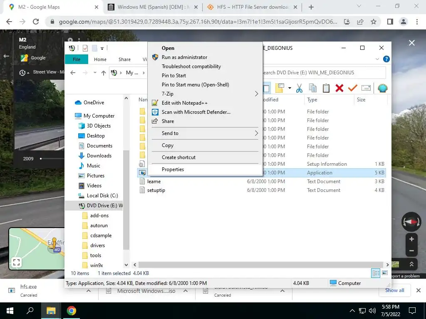The image size is (426, 319).
Task: Switch to Details view icon in status bar
Action: (x=376, y=273)
